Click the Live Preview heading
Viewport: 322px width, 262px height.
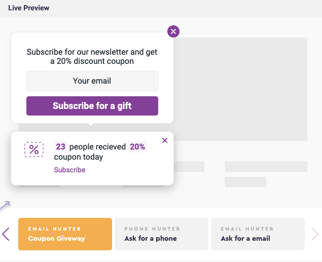29,8
